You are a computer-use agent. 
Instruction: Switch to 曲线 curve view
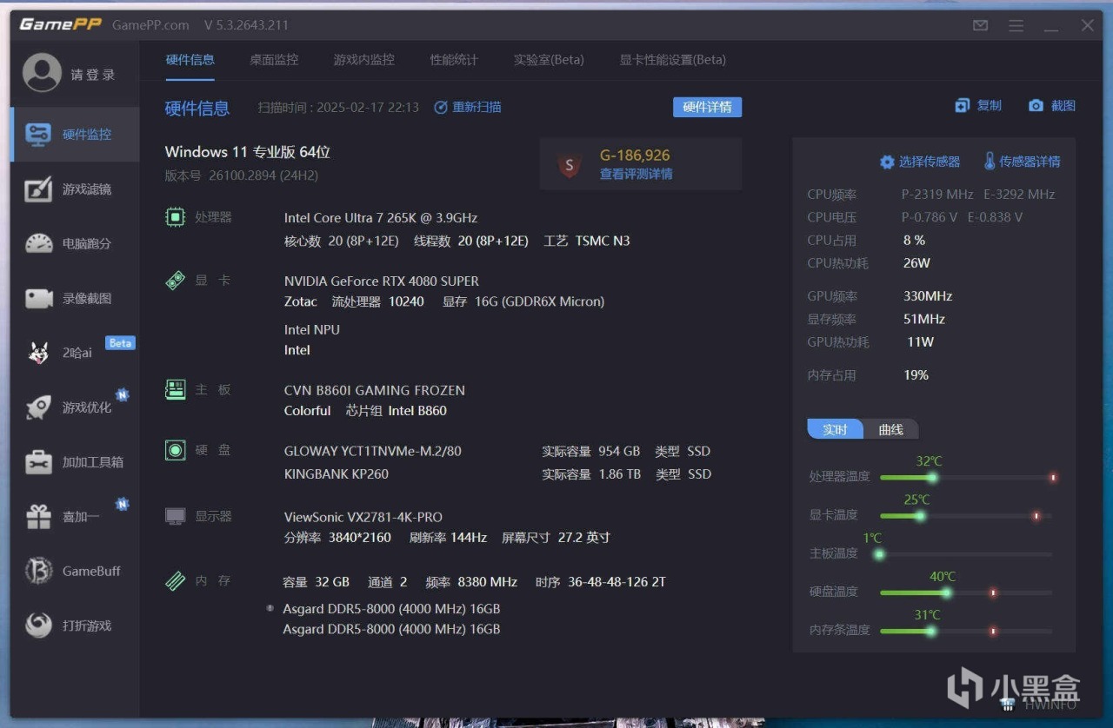pos(891,430)
